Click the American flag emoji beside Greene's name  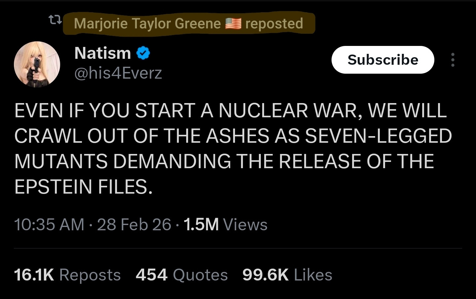(x=233, y=23)
